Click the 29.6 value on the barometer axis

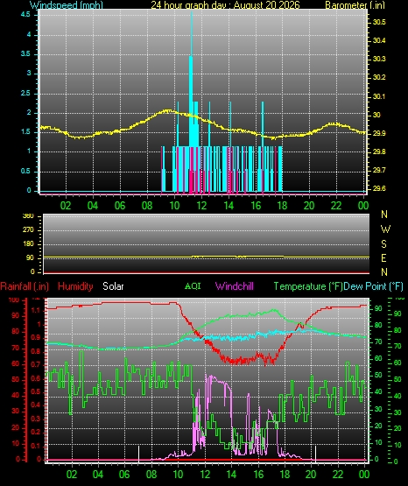tap(379, 188)
